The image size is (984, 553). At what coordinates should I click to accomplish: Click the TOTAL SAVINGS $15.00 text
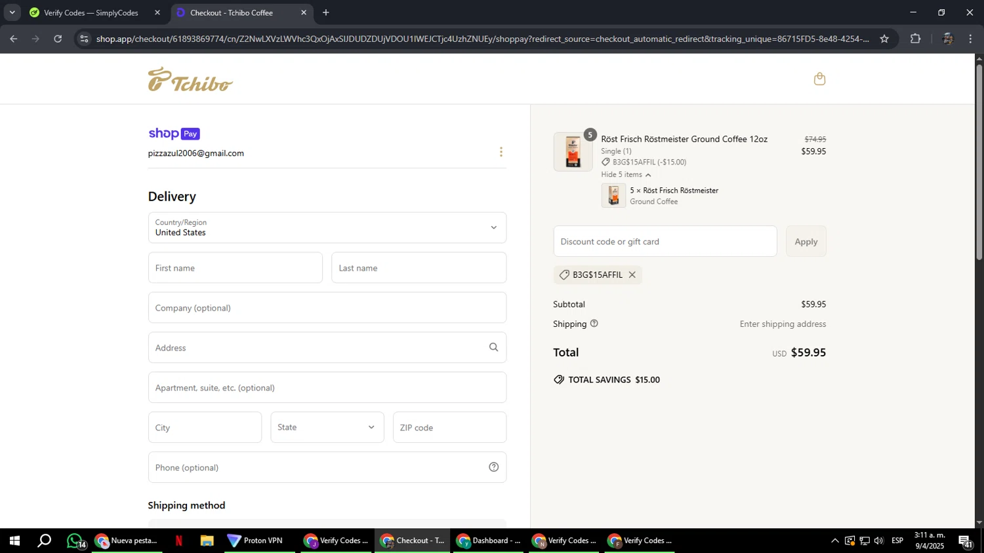tap(614, 380)
